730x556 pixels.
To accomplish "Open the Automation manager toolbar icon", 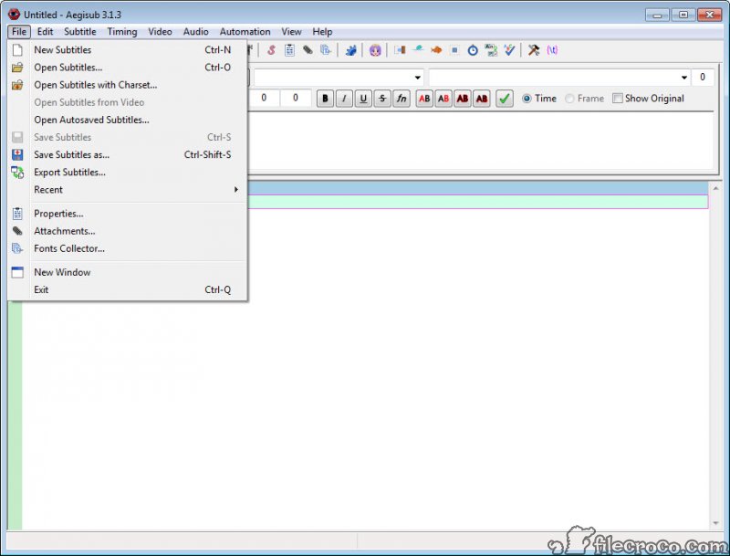I will point(350,50).
